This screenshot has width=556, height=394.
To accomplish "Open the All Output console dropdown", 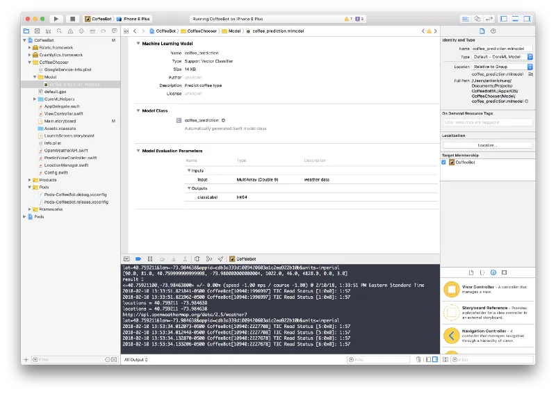I will click(x=136, y=359).
